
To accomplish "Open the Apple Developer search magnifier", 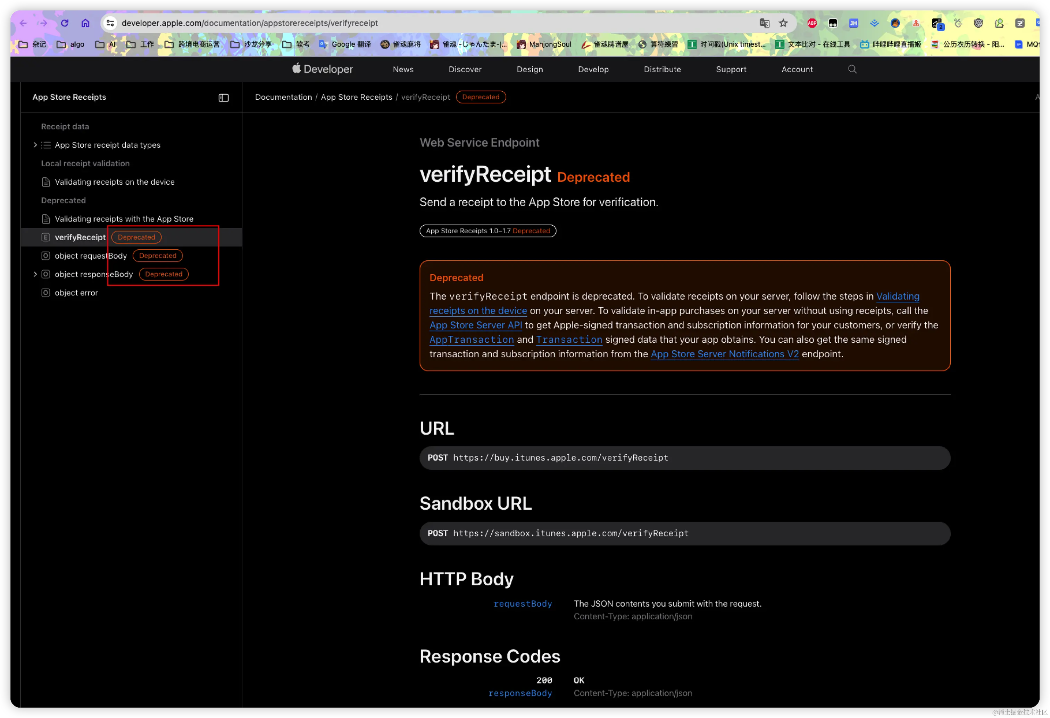I will (x=852, y=69).
